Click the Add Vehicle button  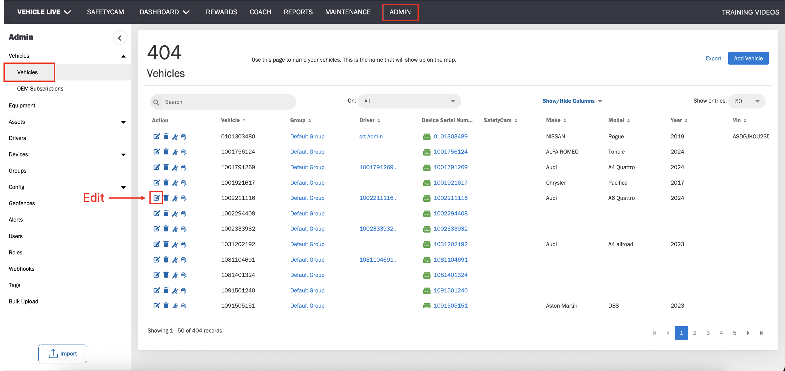[748, 58]
